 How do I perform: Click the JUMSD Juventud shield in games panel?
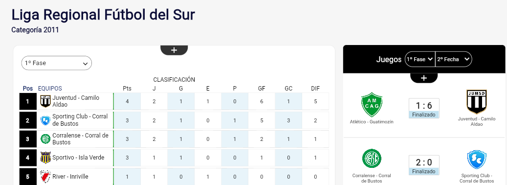tap(477, 102)
